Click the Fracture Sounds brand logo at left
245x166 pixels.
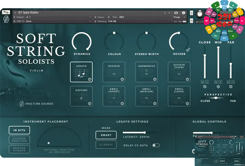[36, 104]
